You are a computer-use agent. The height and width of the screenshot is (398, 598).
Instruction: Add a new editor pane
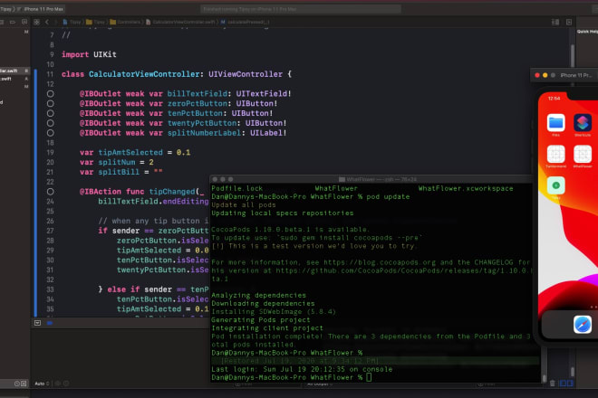[569, 22]
